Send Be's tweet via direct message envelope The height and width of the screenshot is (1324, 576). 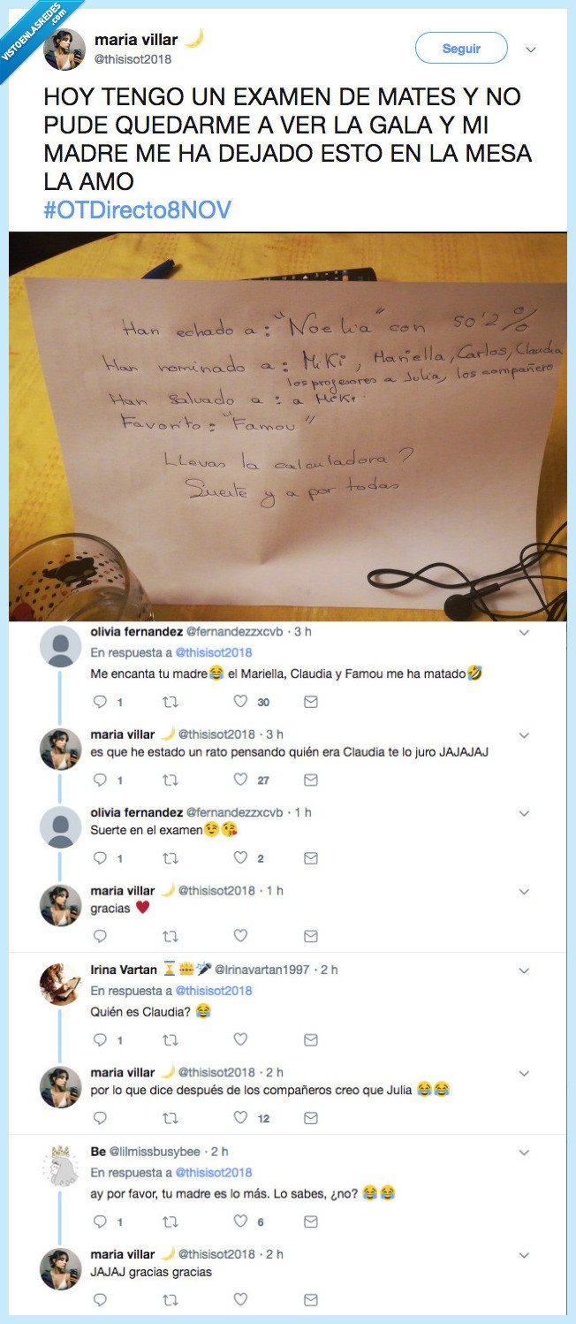(x=311, y=1221)
